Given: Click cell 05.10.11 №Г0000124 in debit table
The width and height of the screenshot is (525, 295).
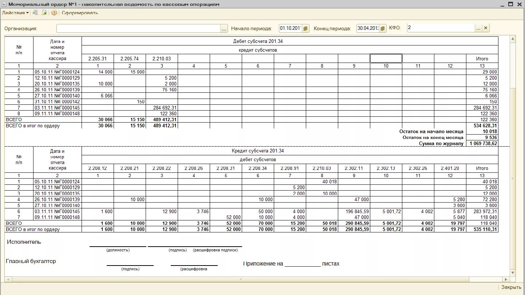Looking at the screenshot, I should 57,72.
